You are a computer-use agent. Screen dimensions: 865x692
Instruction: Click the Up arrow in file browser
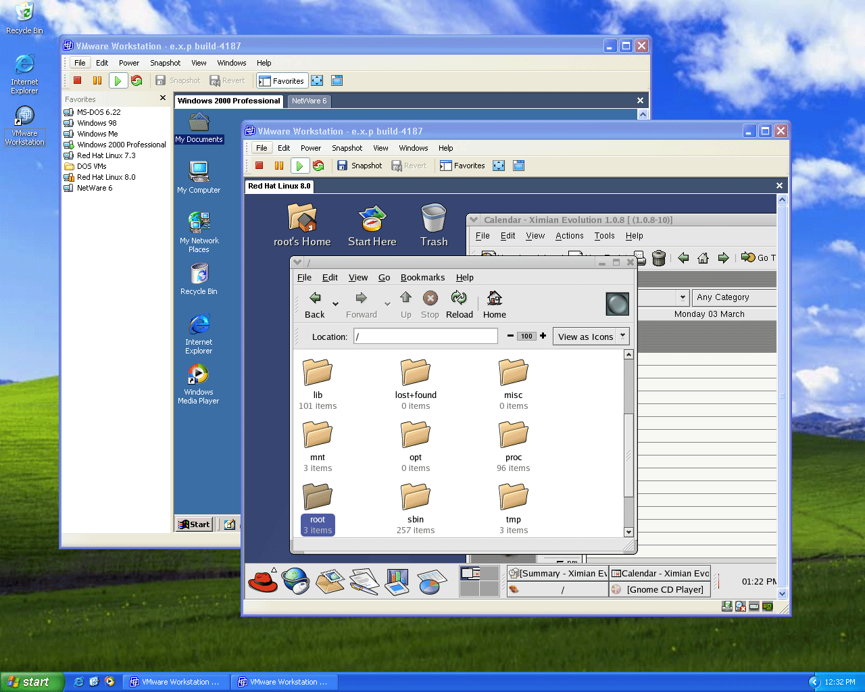coord(405,304)
